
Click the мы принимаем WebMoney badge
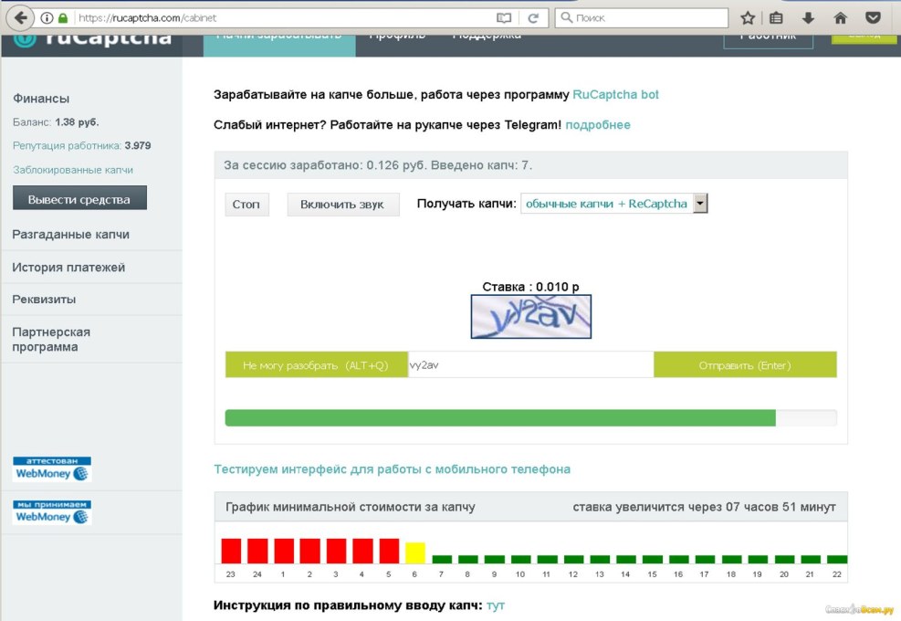click(x=51, y=511)
